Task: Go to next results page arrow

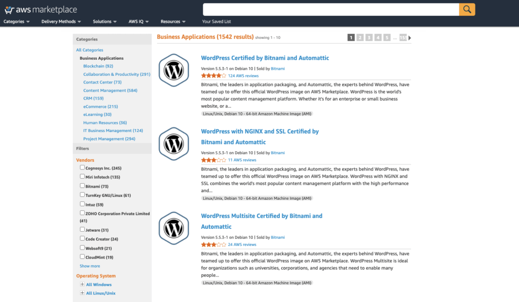Action: point(410,38)
